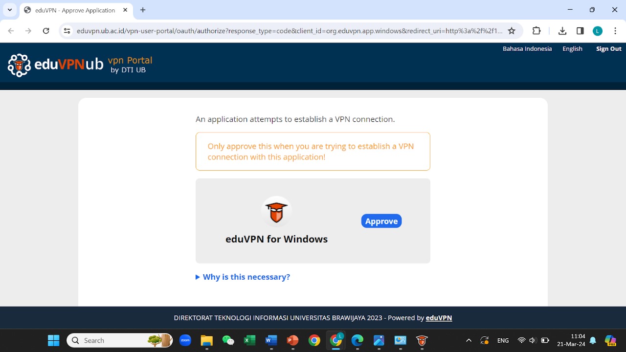Viewport: 626px width, 352px height.
Task: Open notifications bell
Action: click(593, 340)
